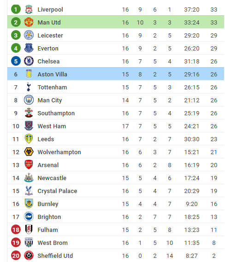Click the Sheffield Utd badge icon

(x=29, y=256)
